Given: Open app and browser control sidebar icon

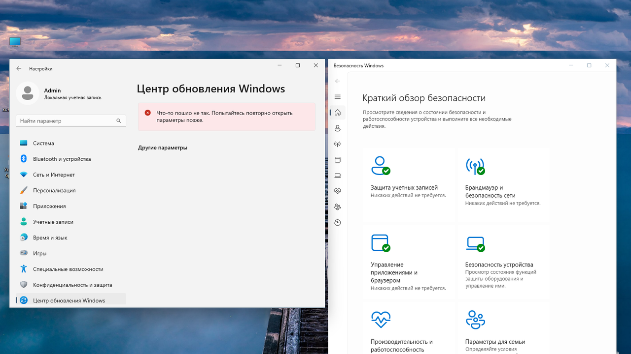Looking at the screenshot, I should [x=337, y=160].
